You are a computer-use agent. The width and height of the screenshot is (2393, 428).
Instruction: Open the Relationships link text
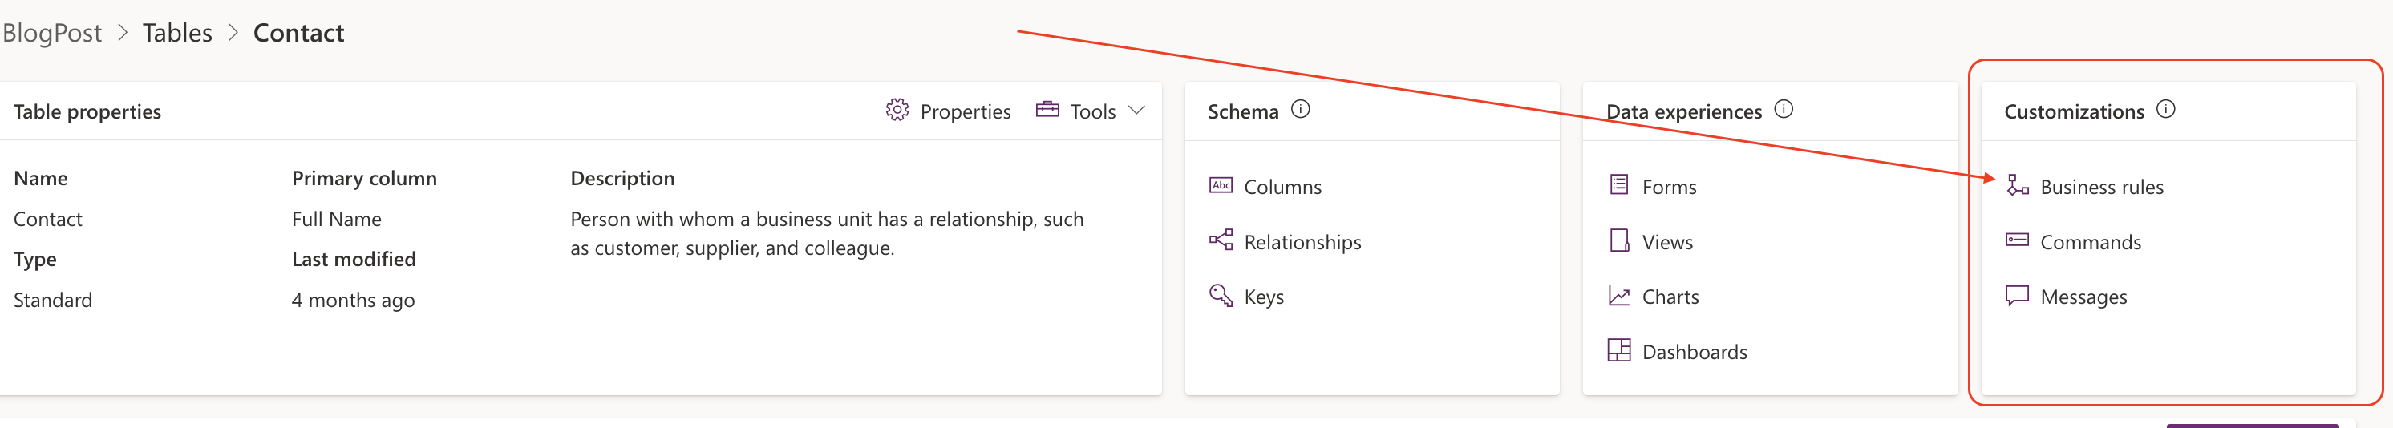click(1302, 242)
